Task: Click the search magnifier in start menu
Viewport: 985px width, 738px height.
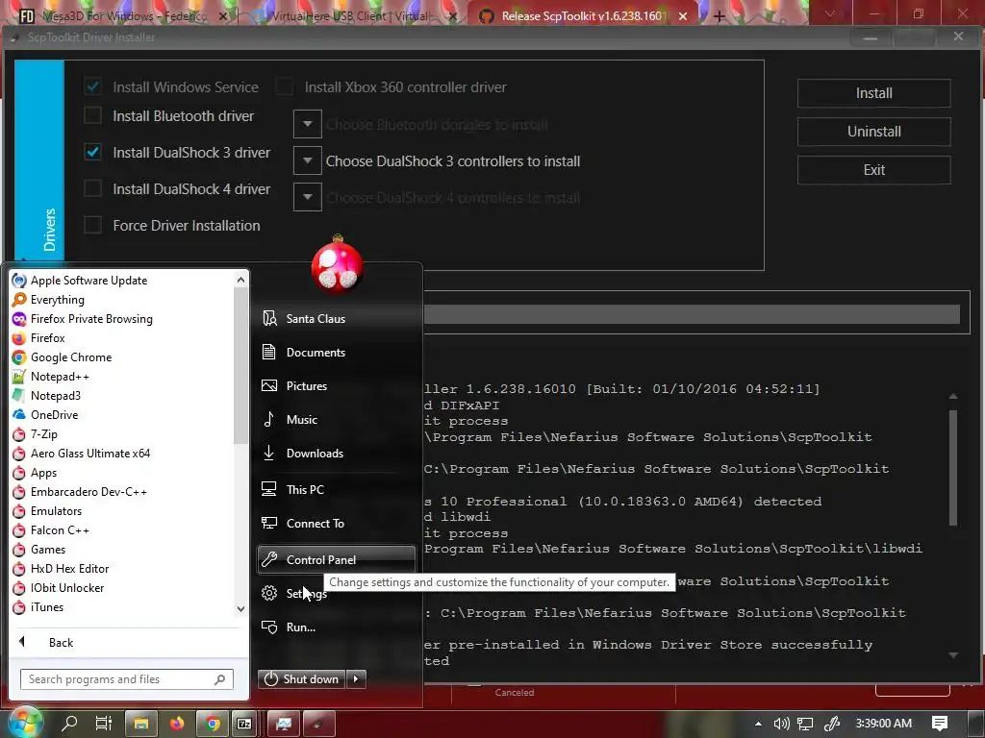Action: [220, 679]
